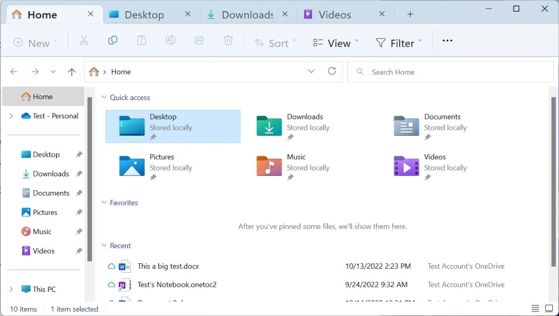
Task: Click pin icon beside Pictures in sidebar
Action: tap(79, 212)
